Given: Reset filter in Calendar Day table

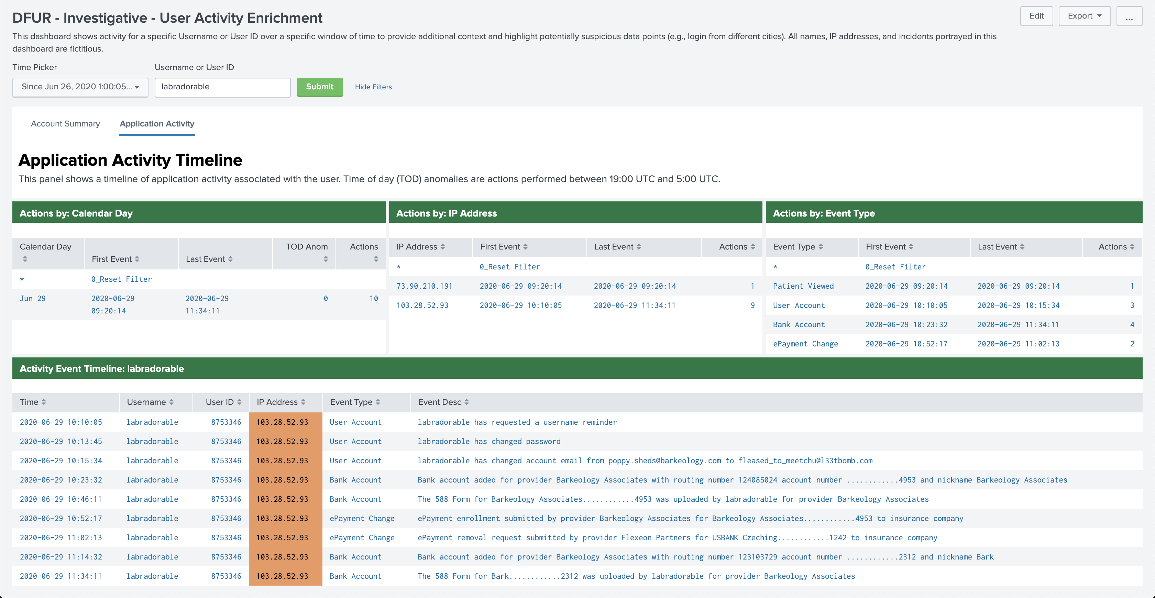Looking at the screenshot, I should (x=121, y=279).
